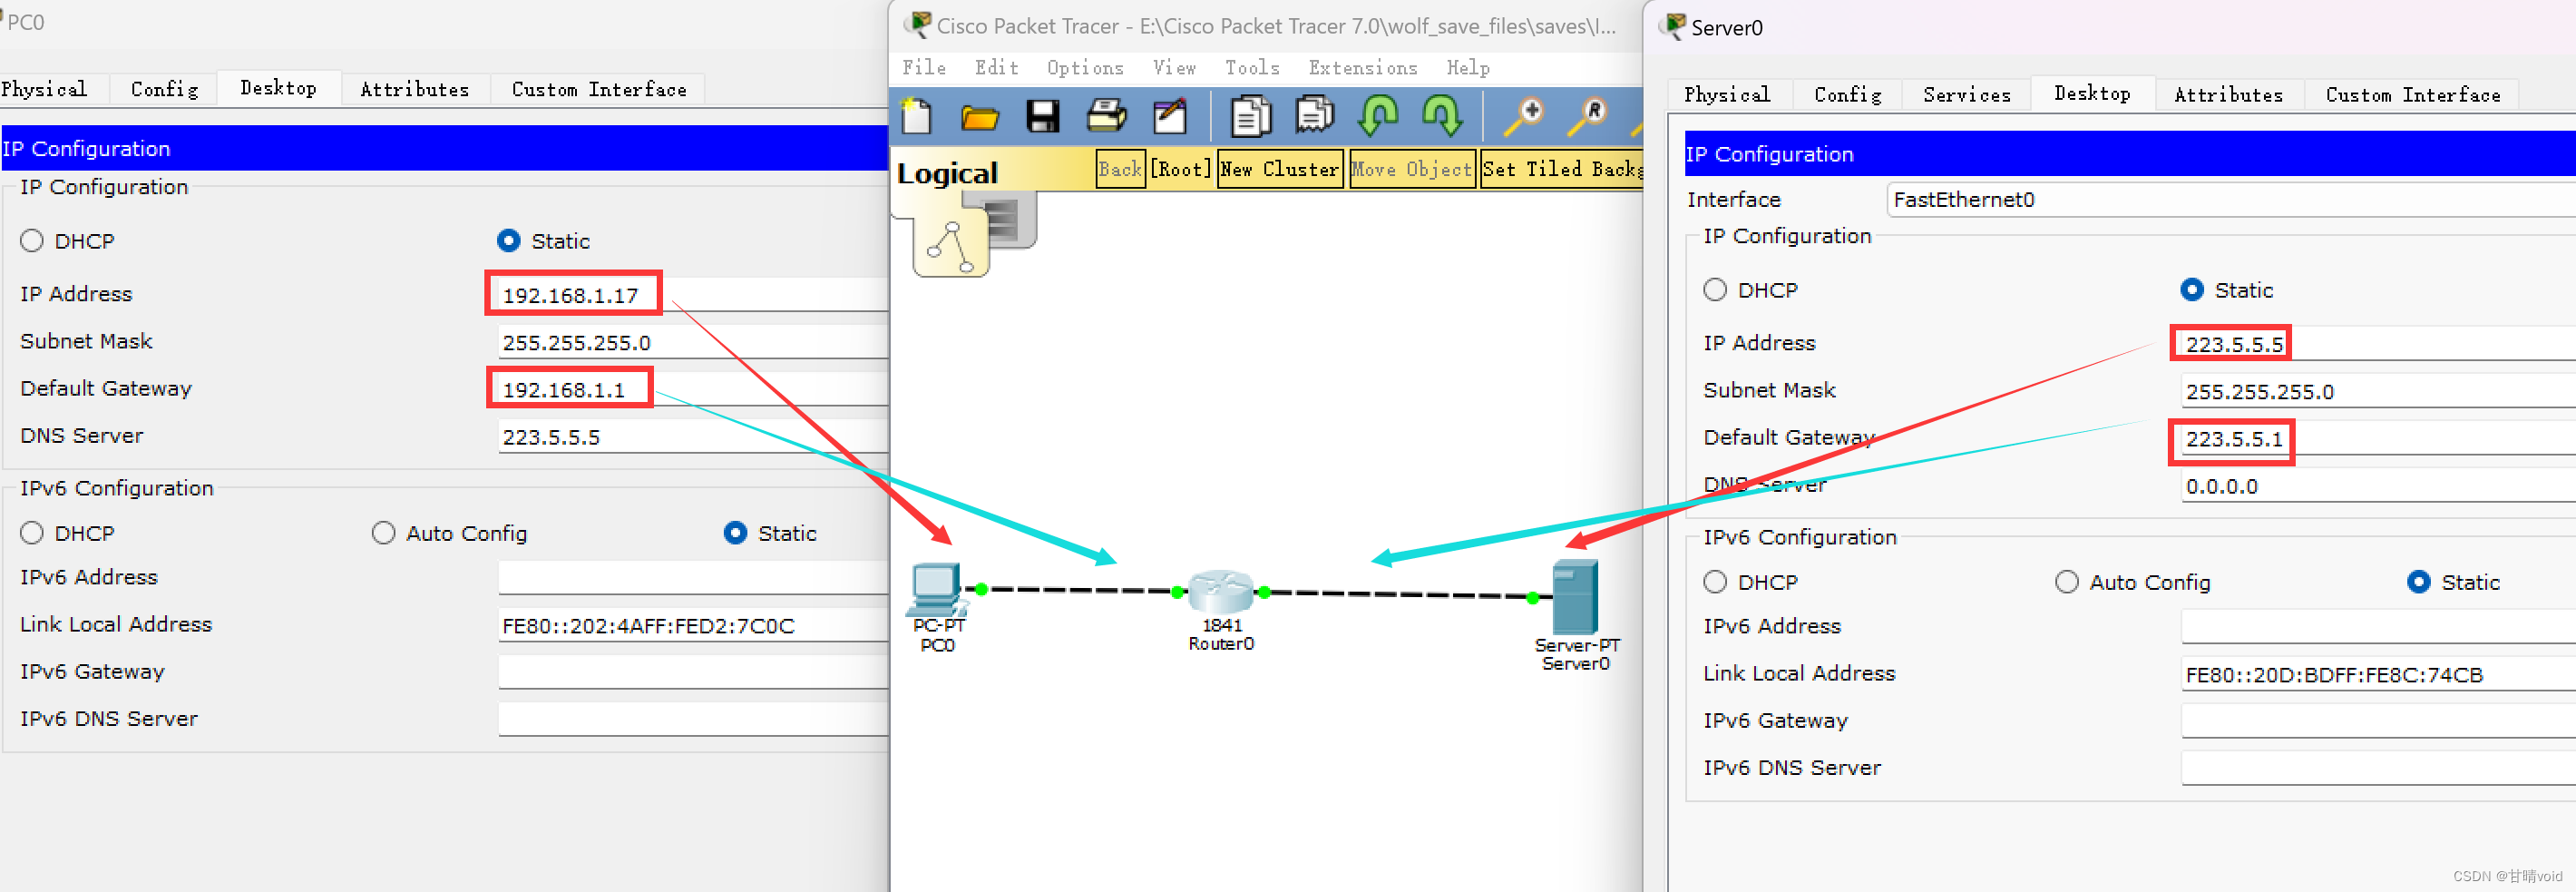
Task: Click the Back button in Logical bar
Action: [1120, 169]
